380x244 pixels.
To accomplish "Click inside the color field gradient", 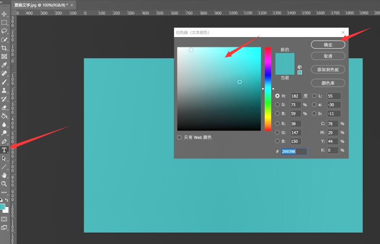I will pos(219,89).
